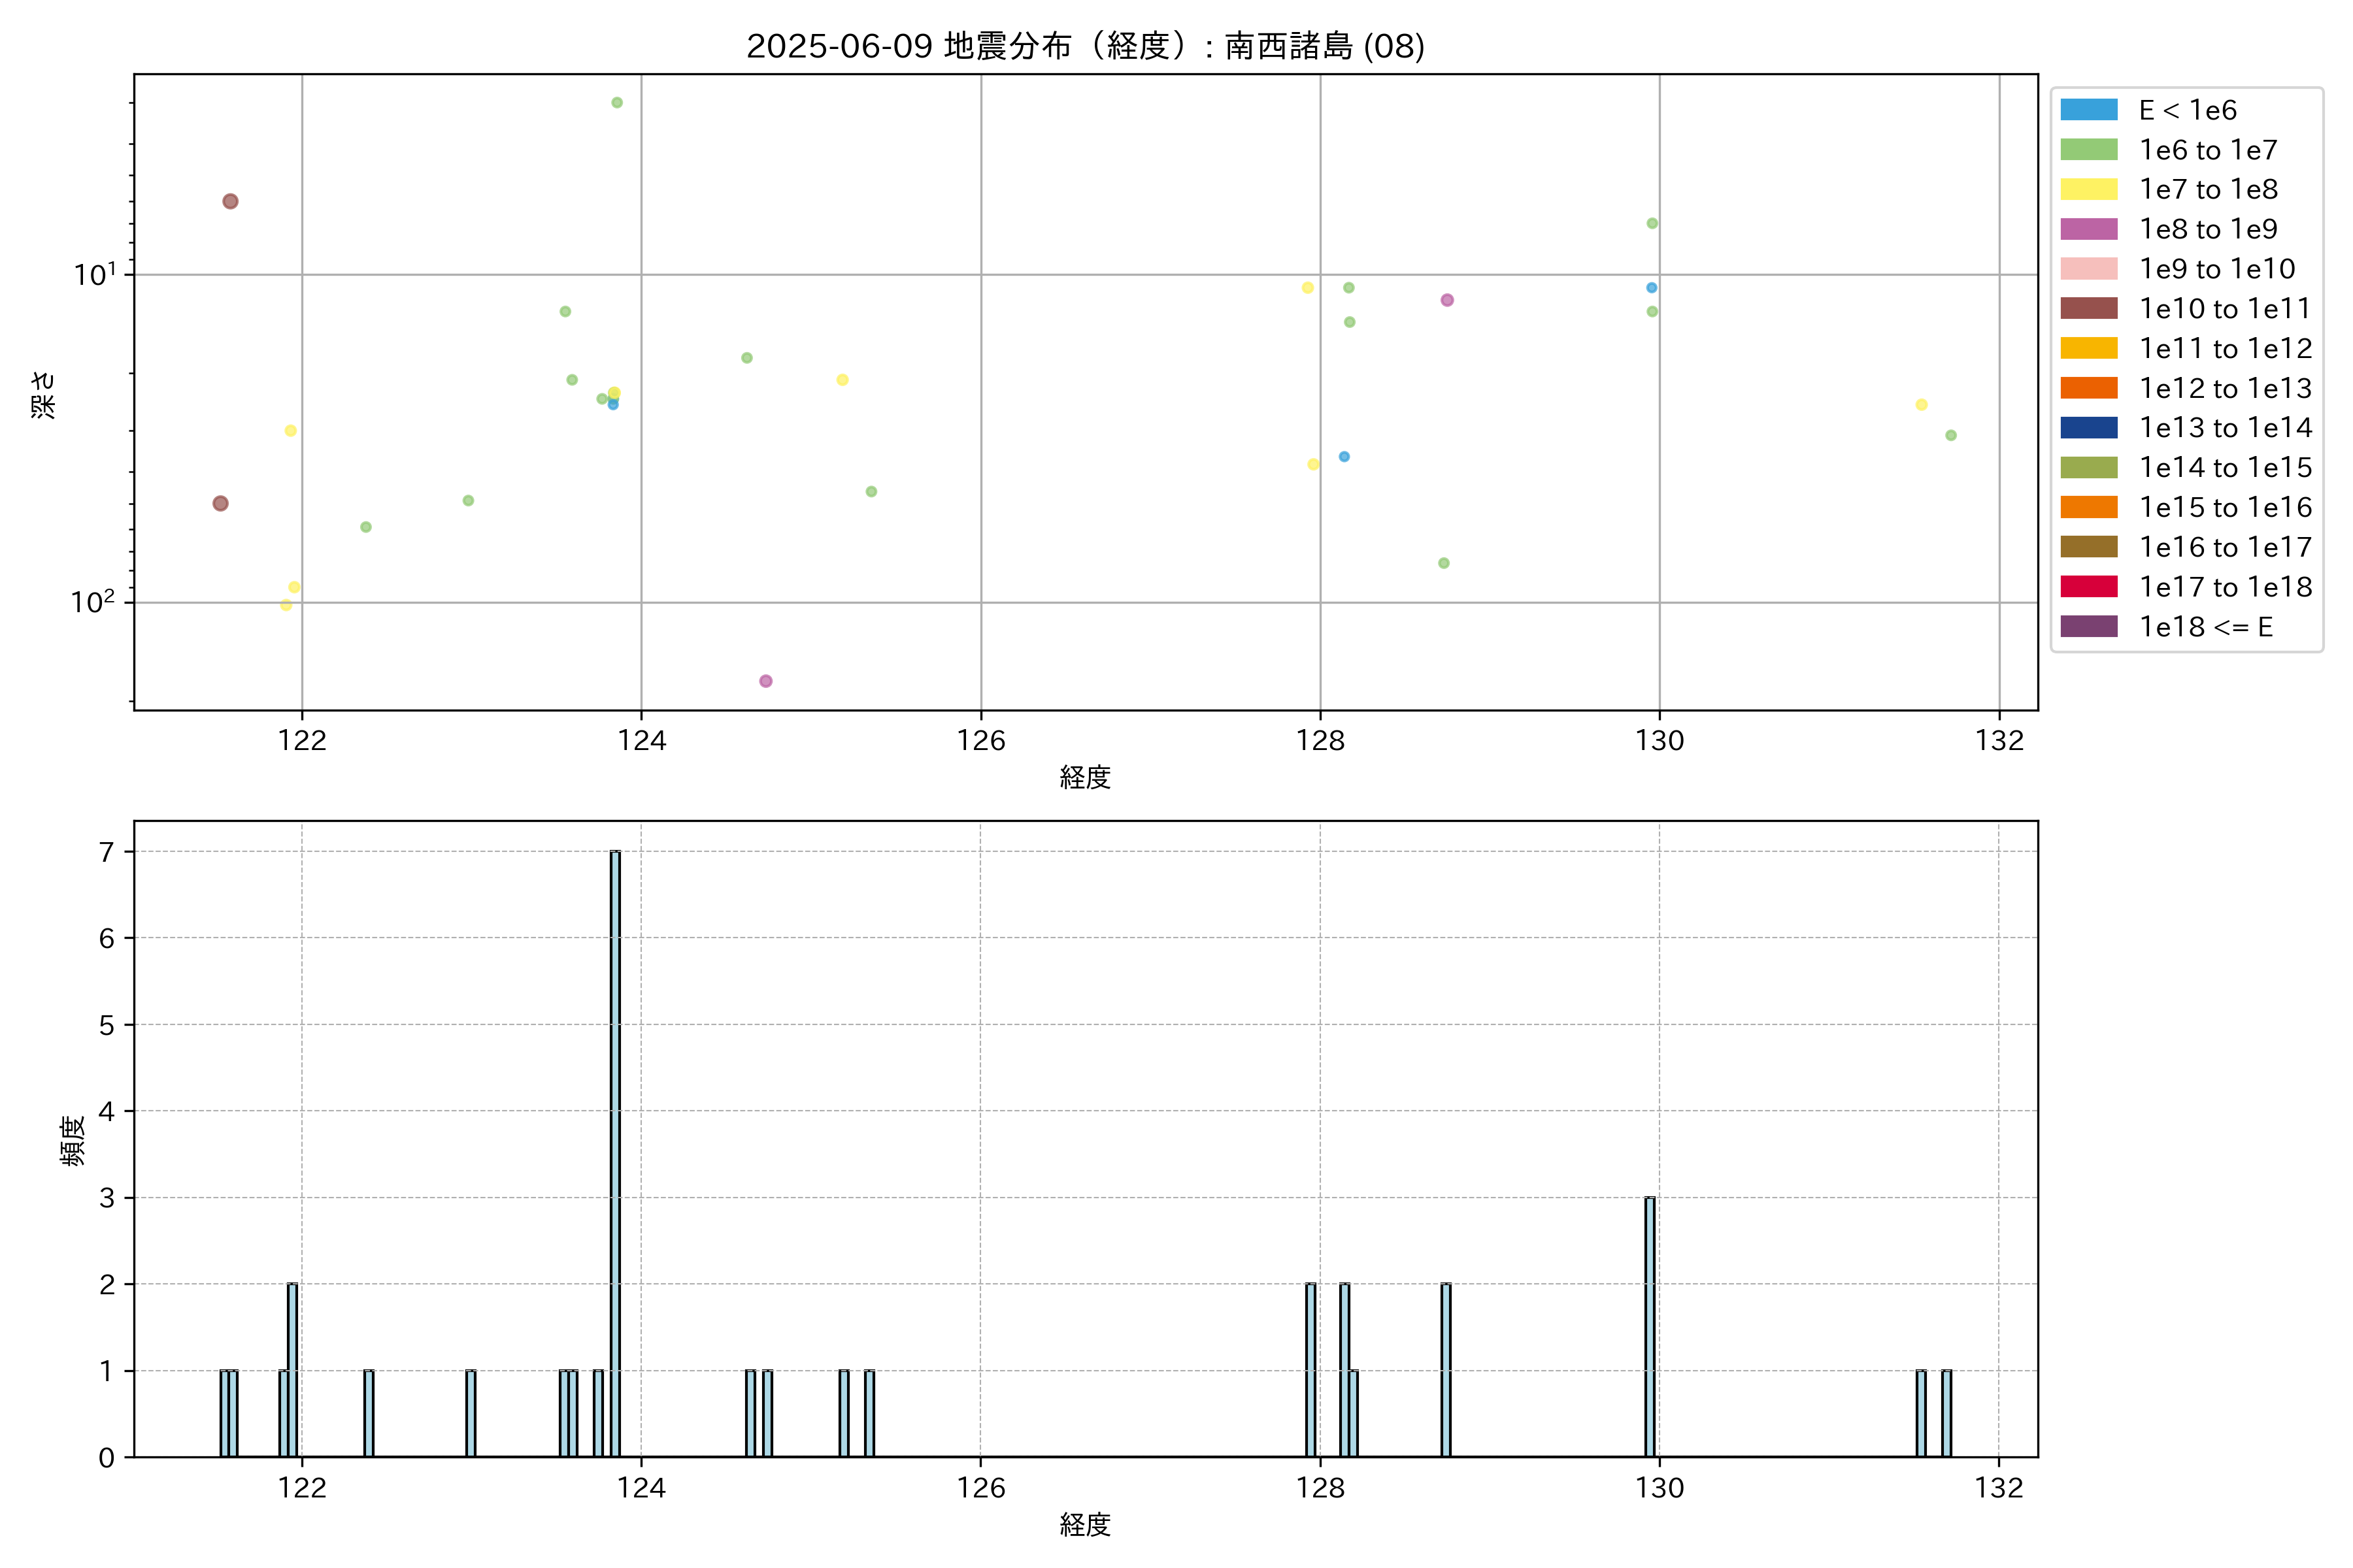2353x1568 pixels.
Task: Click the lower brown dot left of longitude 122
Action: coord(220,503)
